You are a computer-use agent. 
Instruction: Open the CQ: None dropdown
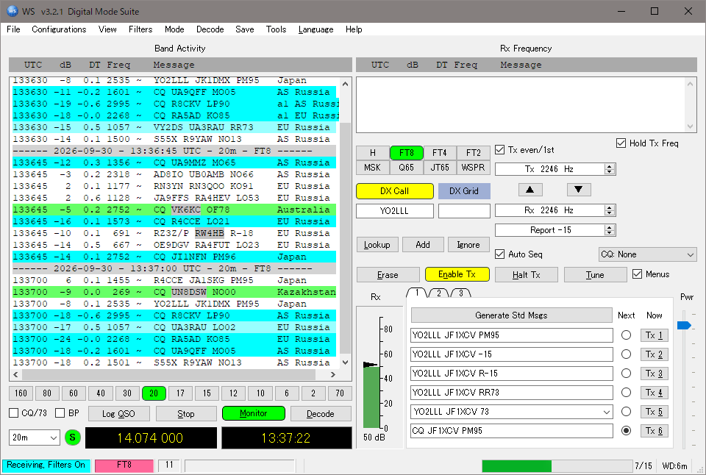point(647,254)
